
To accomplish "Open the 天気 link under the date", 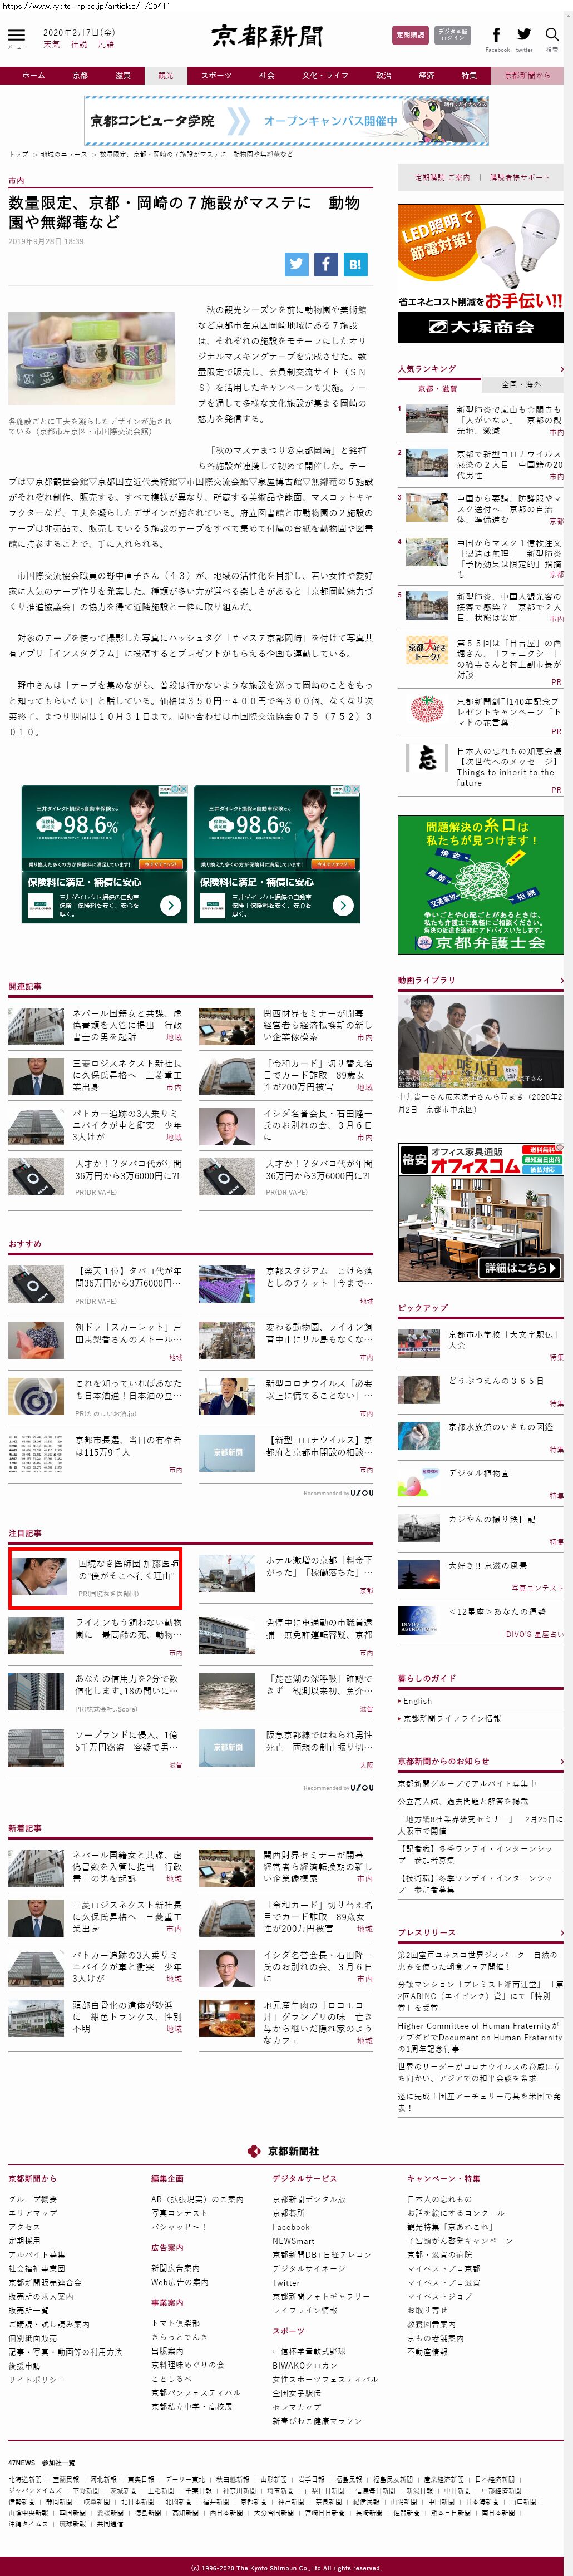I will (x=51, y=44).
